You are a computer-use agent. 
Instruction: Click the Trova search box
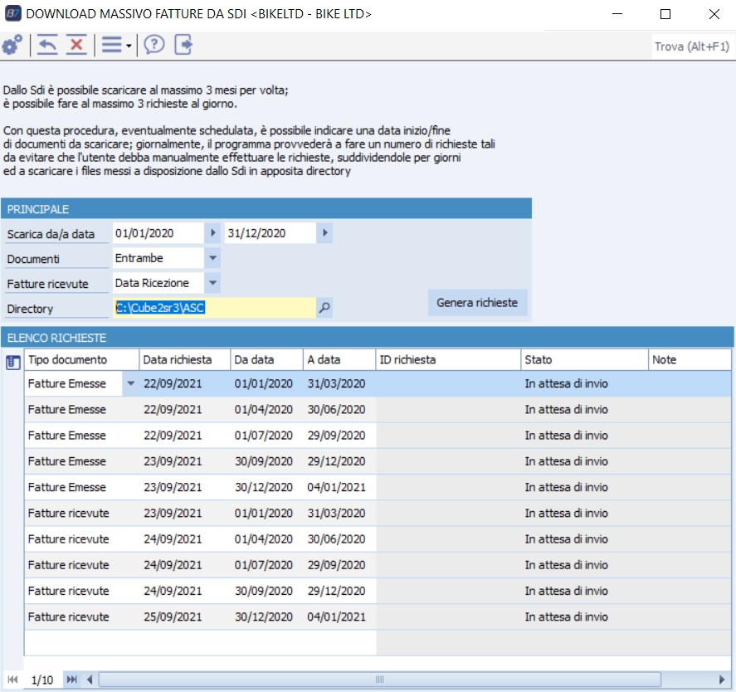692,46
